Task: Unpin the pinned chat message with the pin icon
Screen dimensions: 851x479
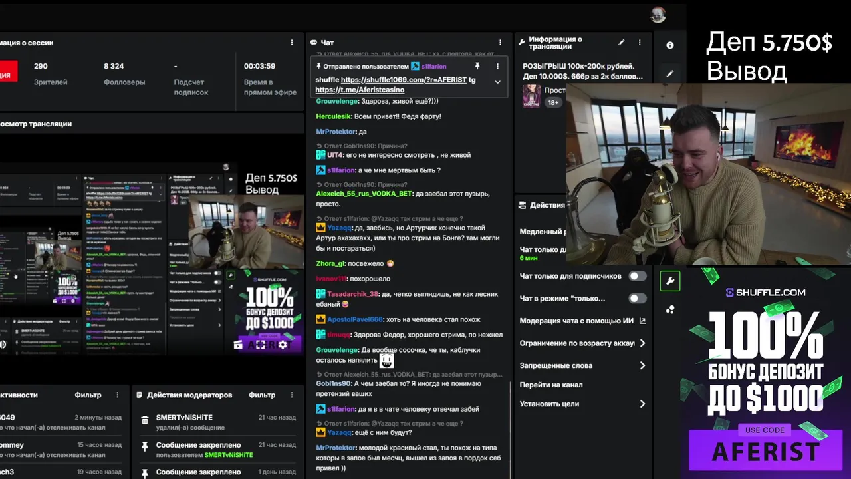Action: (x=477, y=66)
